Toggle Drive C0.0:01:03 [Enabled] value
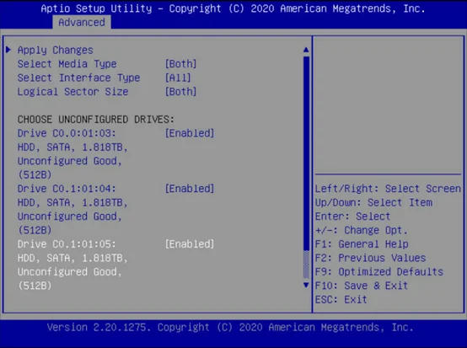 point(190,133)
